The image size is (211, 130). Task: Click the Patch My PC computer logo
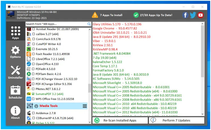point(11,15)
